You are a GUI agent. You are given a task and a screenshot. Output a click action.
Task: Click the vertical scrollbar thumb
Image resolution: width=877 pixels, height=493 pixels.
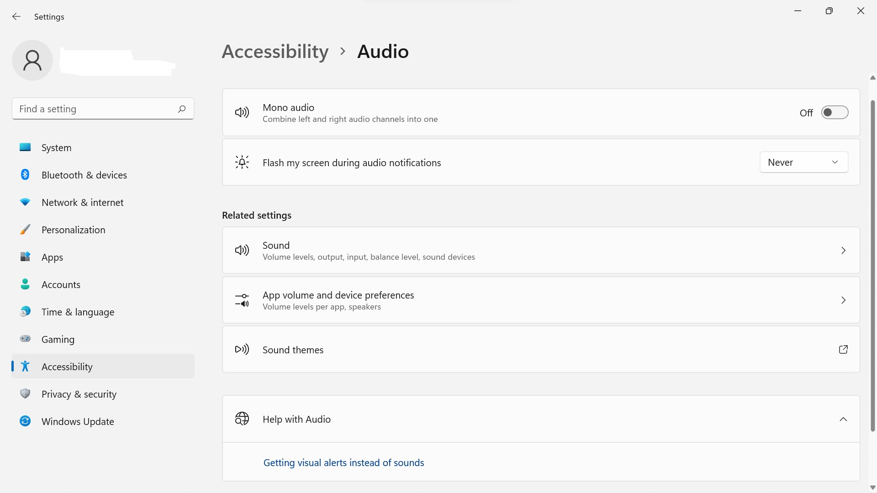click(873, 266)
